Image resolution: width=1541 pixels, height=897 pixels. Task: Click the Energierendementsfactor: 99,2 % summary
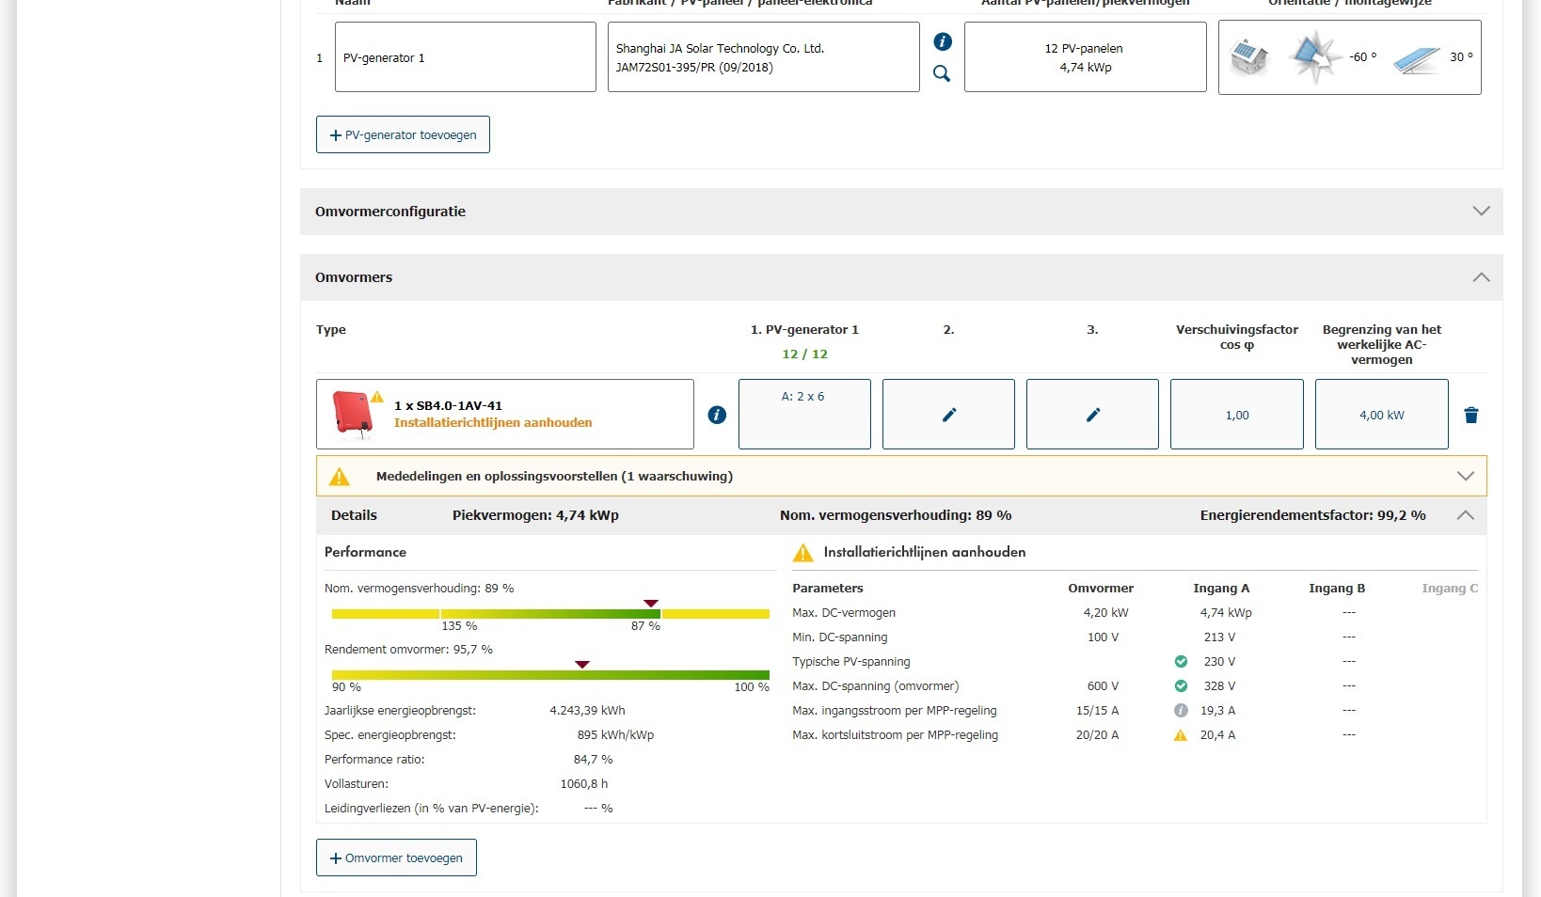pyautogui.click(x=1312, y=515)
